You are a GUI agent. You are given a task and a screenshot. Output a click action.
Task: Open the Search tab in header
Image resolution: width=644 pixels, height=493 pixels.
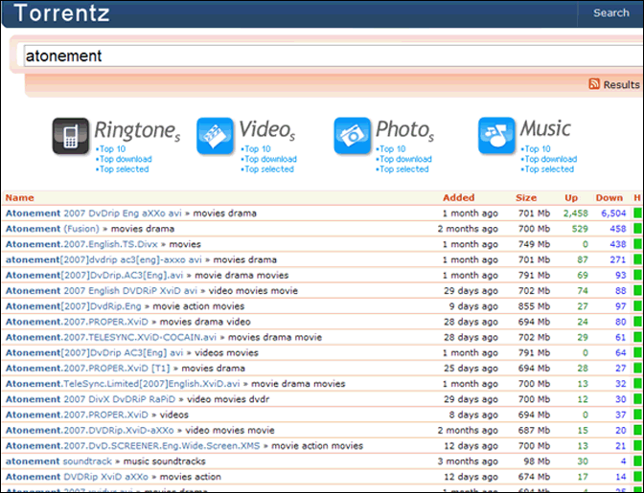click(610, 13)
